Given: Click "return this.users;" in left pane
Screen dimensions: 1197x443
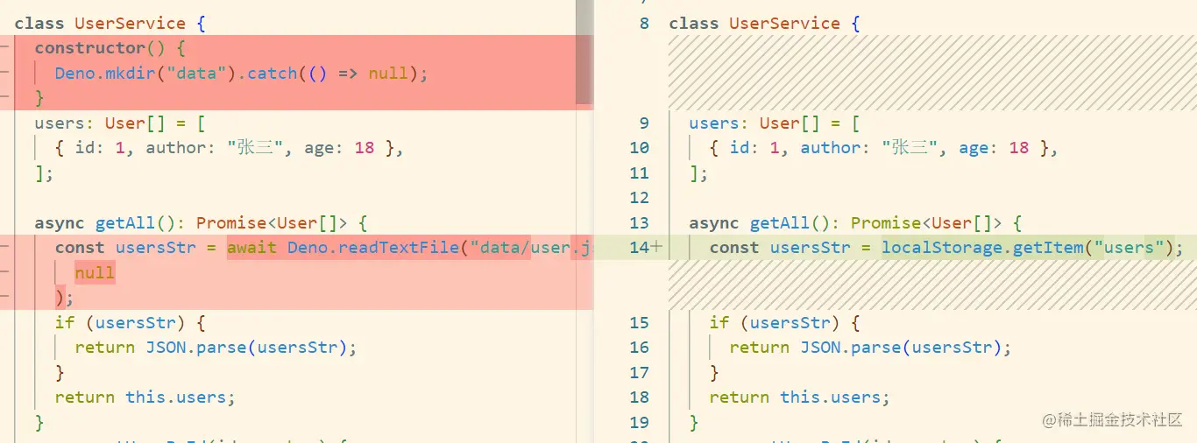Looking at the screenshot, I should coord(145,397).
